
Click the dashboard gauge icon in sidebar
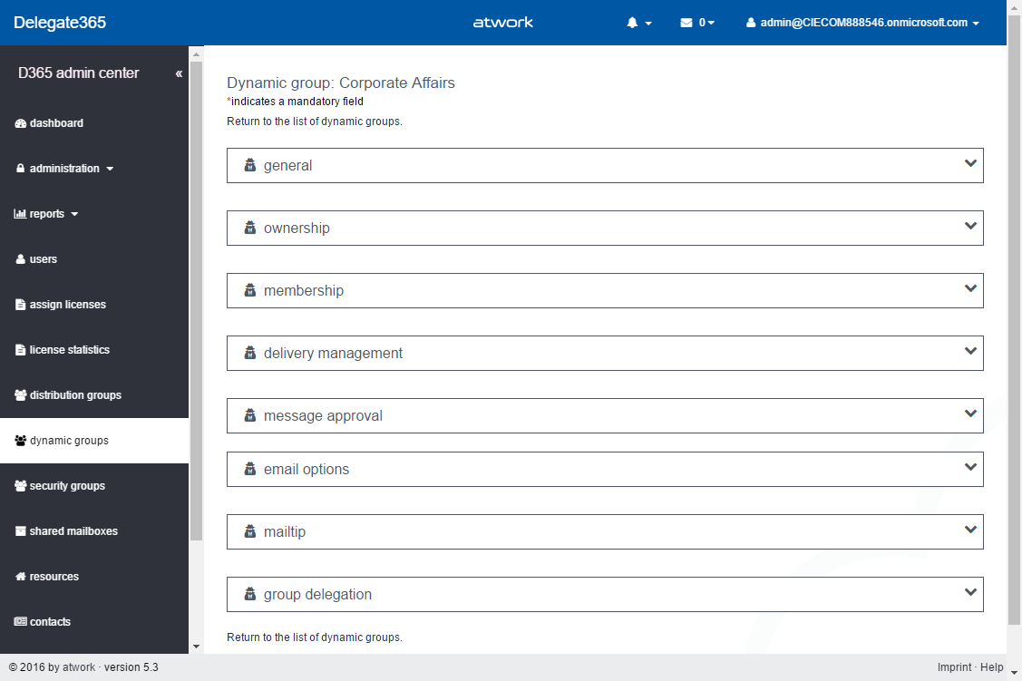click(x=20, y=123)
